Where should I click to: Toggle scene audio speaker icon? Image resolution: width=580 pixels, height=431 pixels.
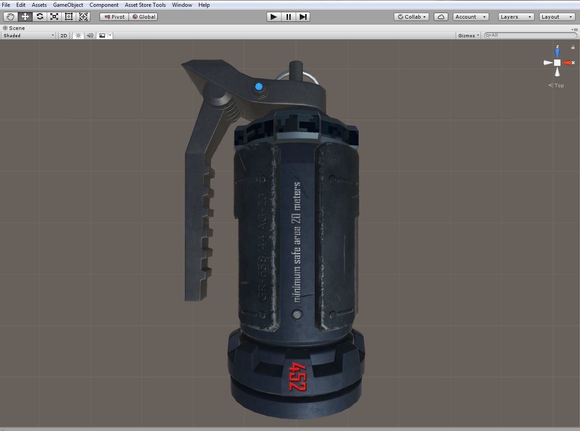(x=90, y=35)
